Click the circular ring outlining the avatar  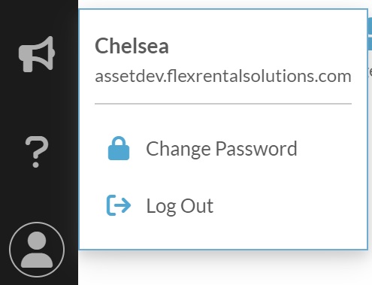pos(37,223)
